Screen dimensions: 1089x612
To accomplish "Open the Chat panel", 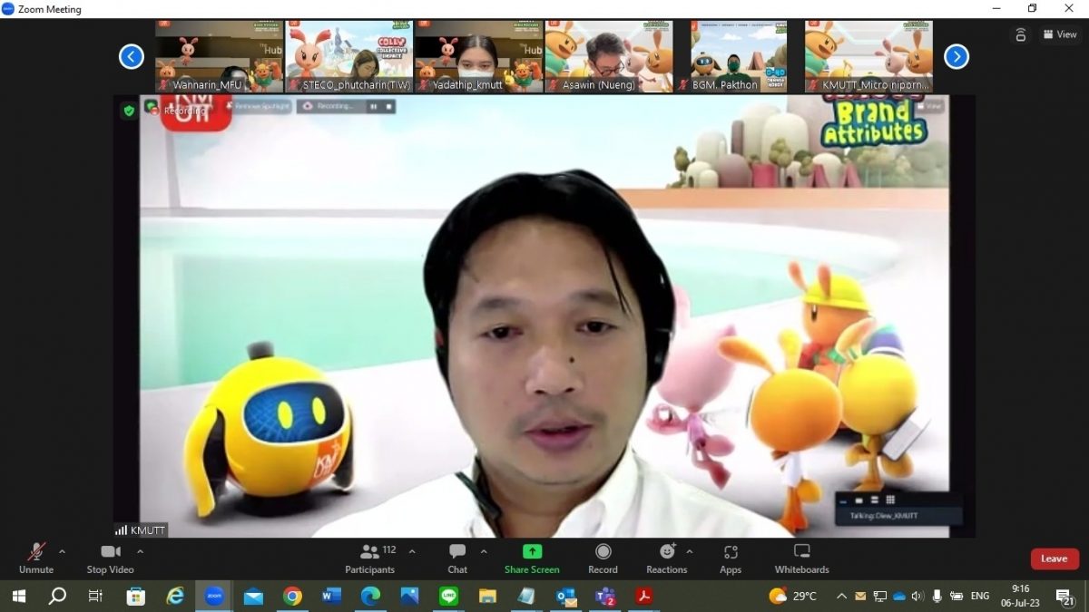I will pos(457,558).
